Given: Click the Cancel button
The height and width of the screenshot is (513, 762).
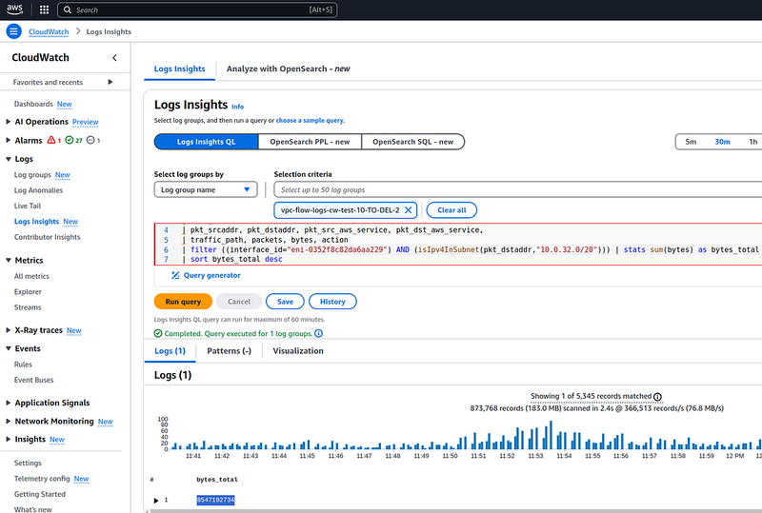Looking at the screenshot, I should tap(239, 301).
